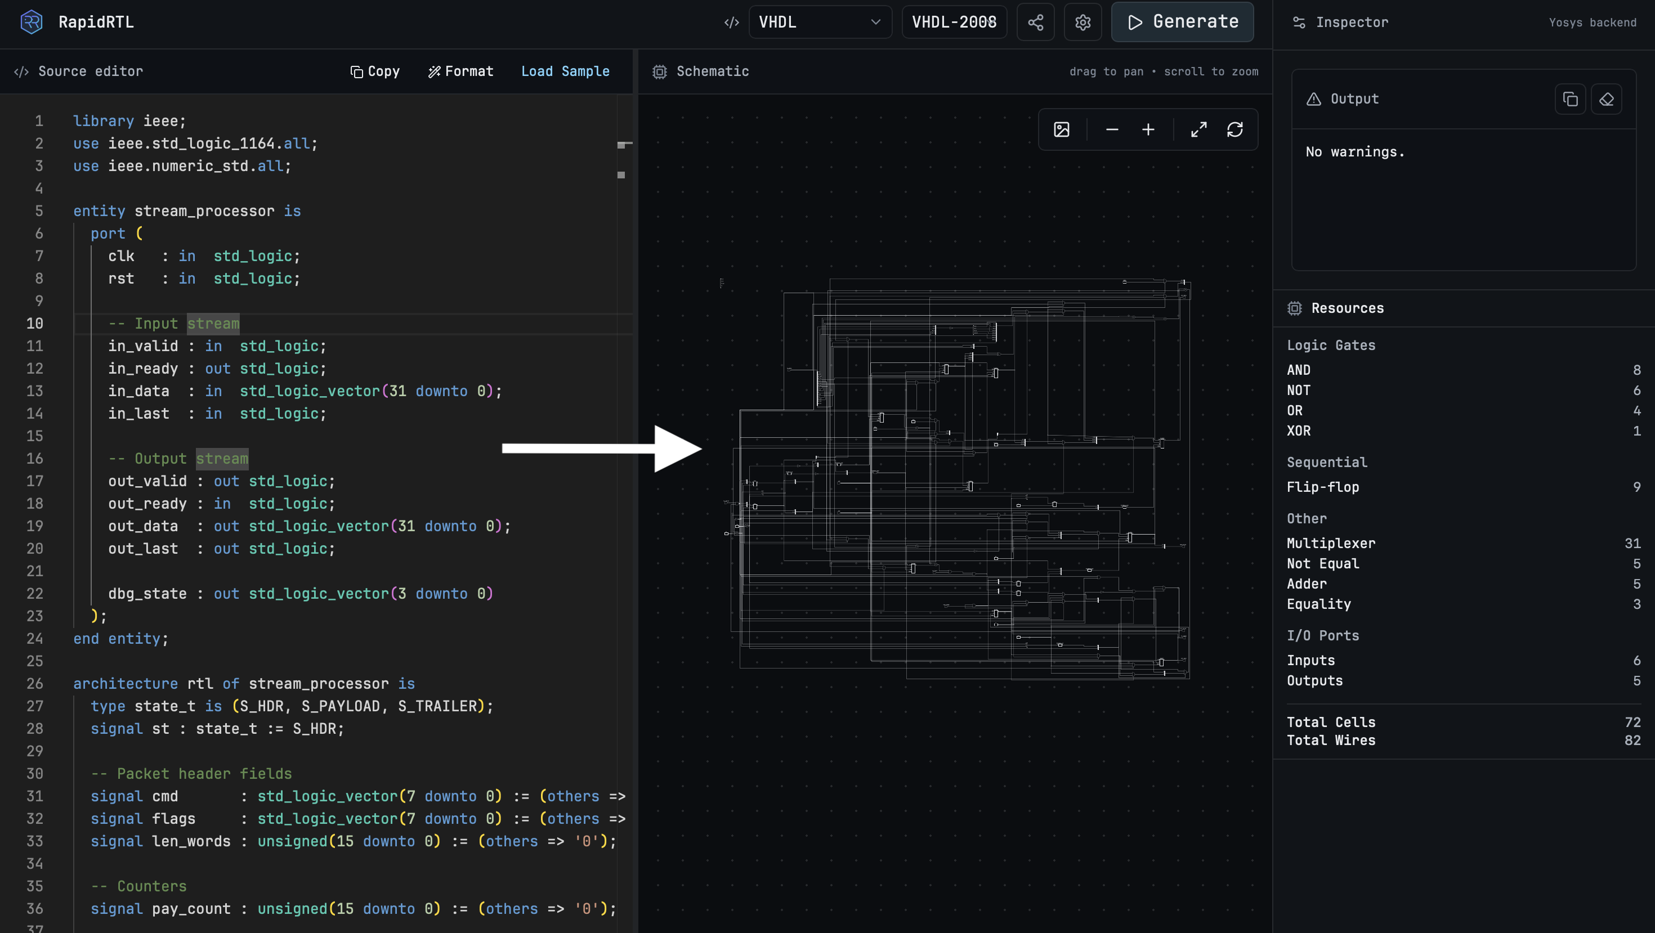Format the source code

[460, 71]
